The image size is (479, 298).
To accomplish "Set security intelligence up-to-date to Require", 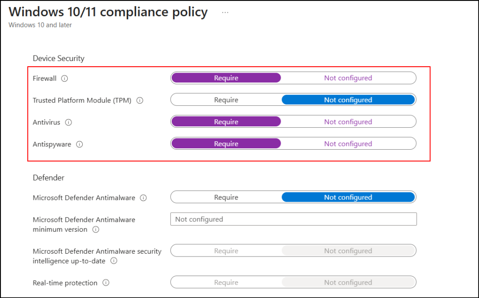I will click(x=226, y=251).
